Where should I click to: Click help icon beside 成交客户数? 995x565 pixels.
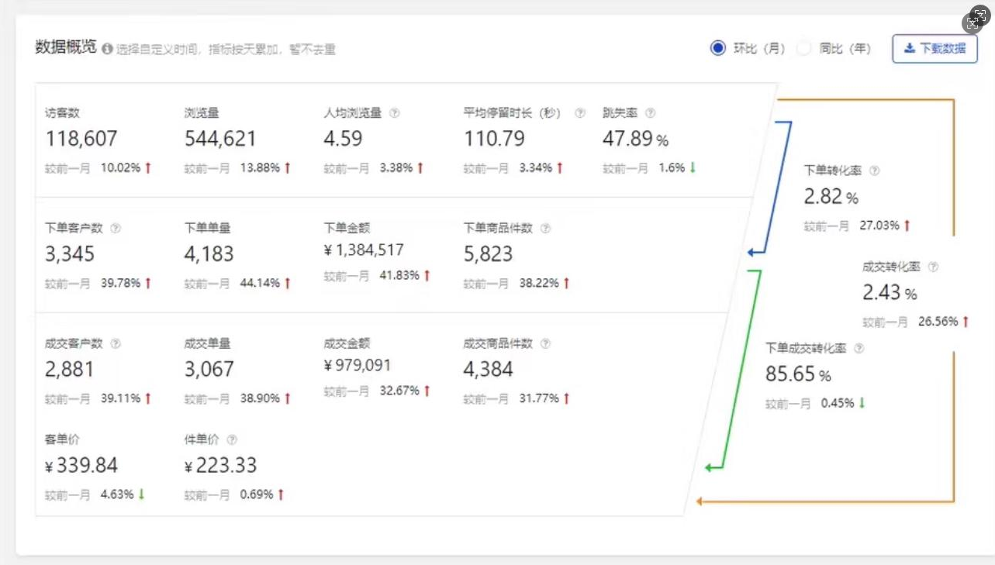(x=116, y=343)
